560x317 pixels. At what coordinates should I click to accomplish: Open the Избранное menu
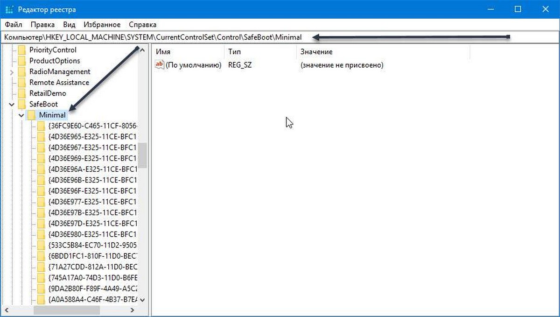[x=102, y=25]
